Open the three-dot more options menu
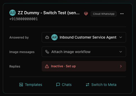Viewport: 136px width, 96px height. tap(122, 14)
